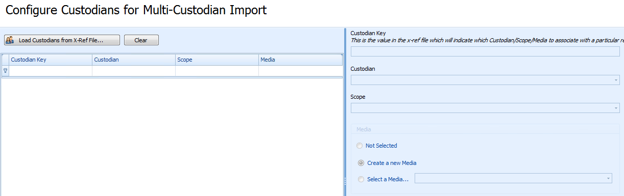Sort by Custodian Key column header
The height and width of the screenshot is (196, 624).
51,60
